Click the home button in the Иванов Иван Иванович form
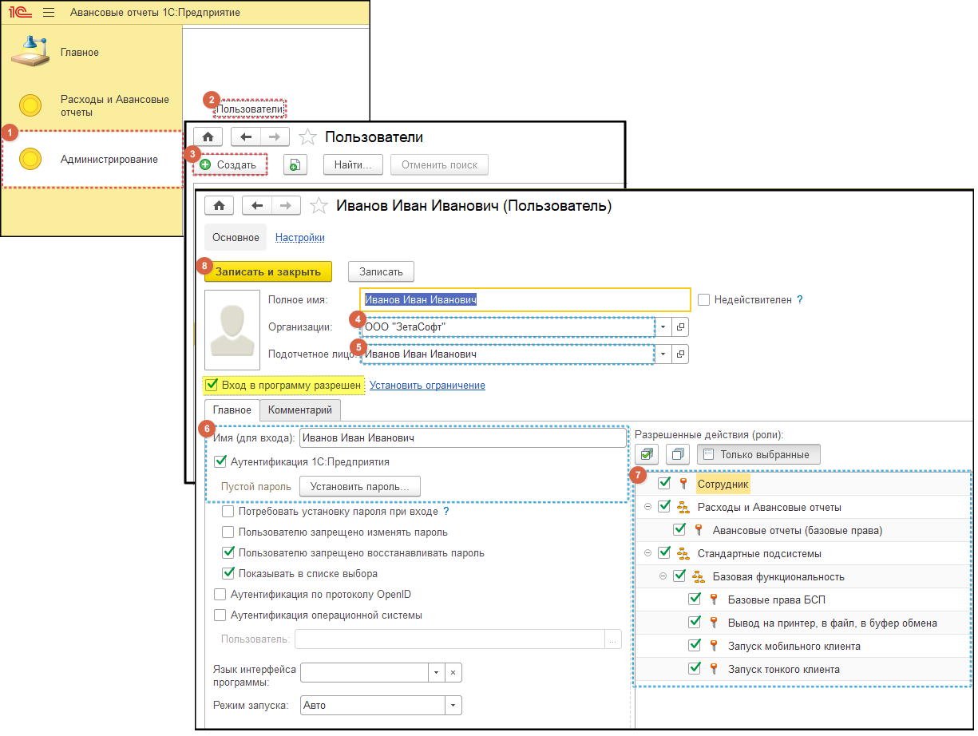The image size is (978, 736). (x=219, y=205)
